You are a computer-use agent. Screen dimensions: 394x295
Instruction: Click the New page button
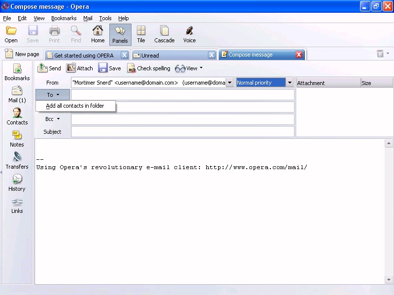coord(22,54)
